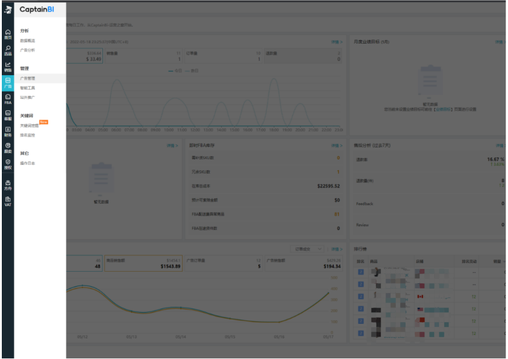508x359 pixels.
Task: Click the 首页 home icon in sidebar
Action: click(x=7, y=33)
